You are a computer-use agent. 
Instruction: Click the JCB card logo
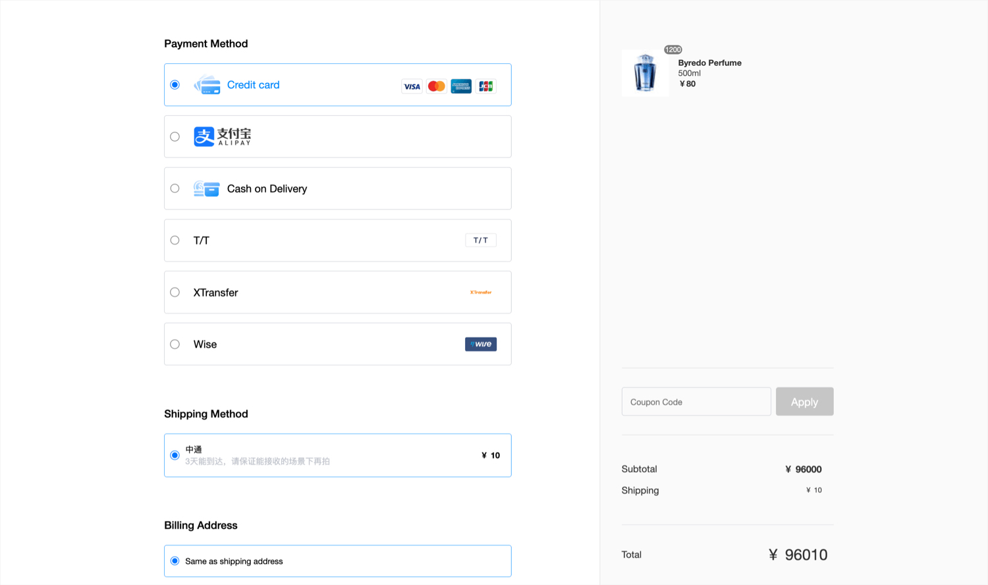coord(485,86)
